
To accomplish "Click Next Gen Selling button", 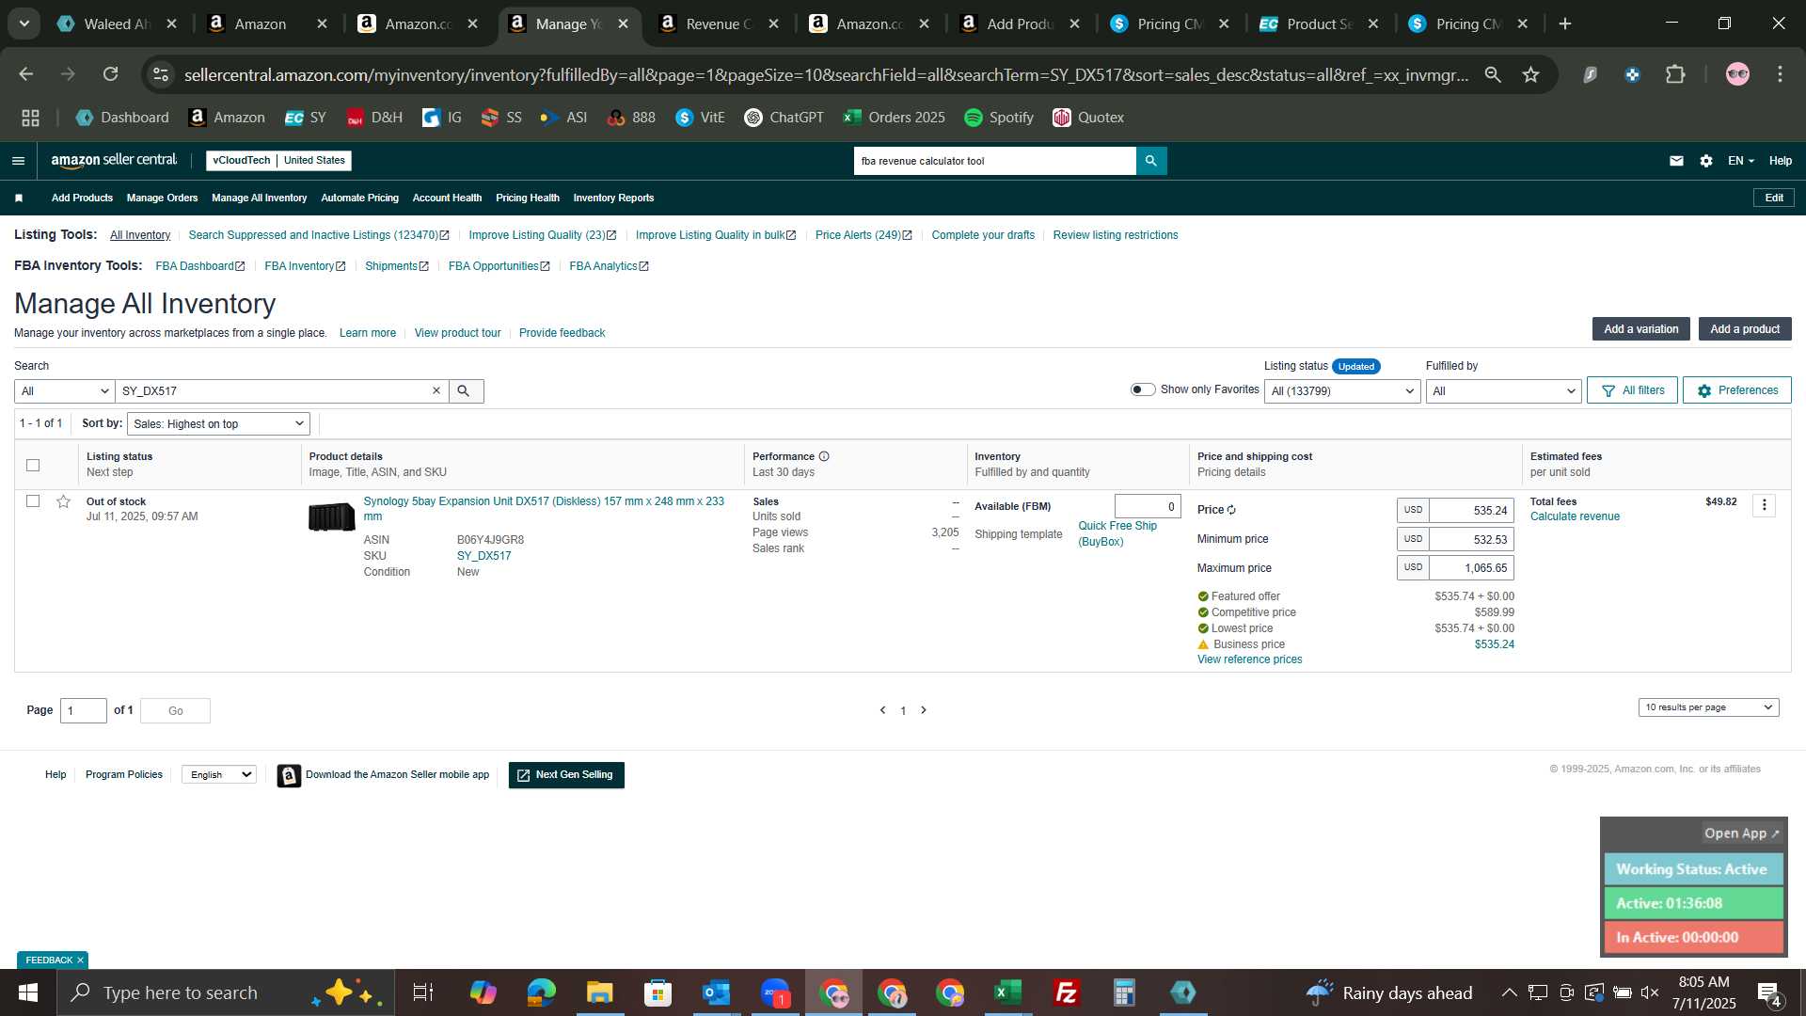I will (x=566, y=775).
